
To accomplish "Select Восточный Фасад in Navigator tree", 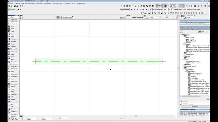I will tap(198, 46).
